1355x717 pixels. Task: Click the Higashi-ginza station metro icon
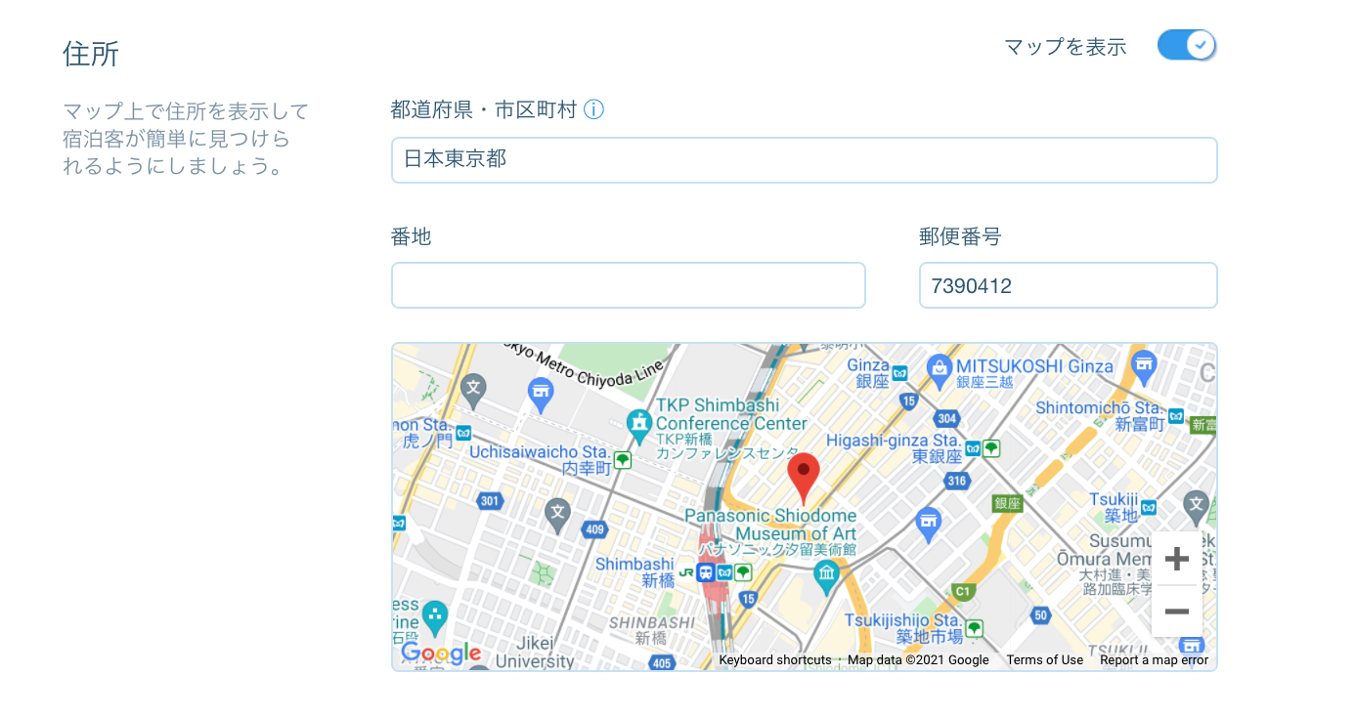973,447
